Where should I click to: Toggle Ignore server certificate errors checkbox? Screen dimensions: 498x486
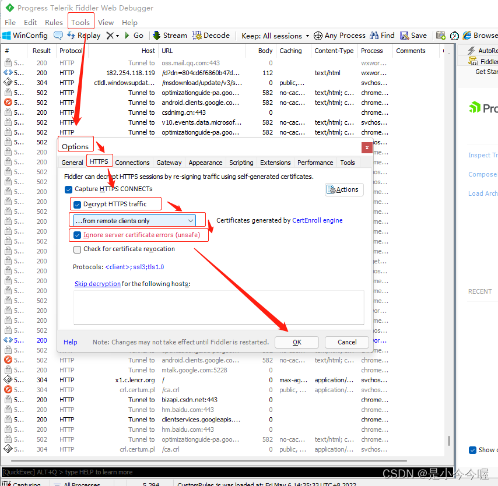point(77,235)
